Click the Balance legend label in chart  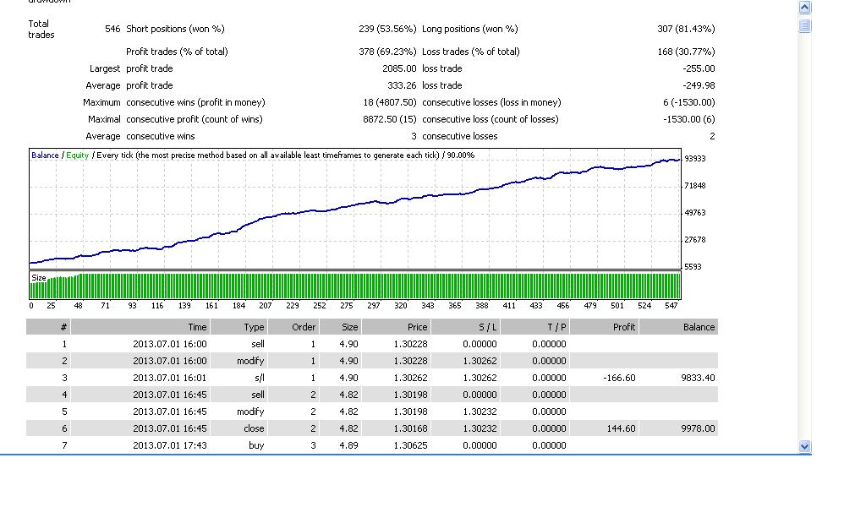click(x=45, y=155)
